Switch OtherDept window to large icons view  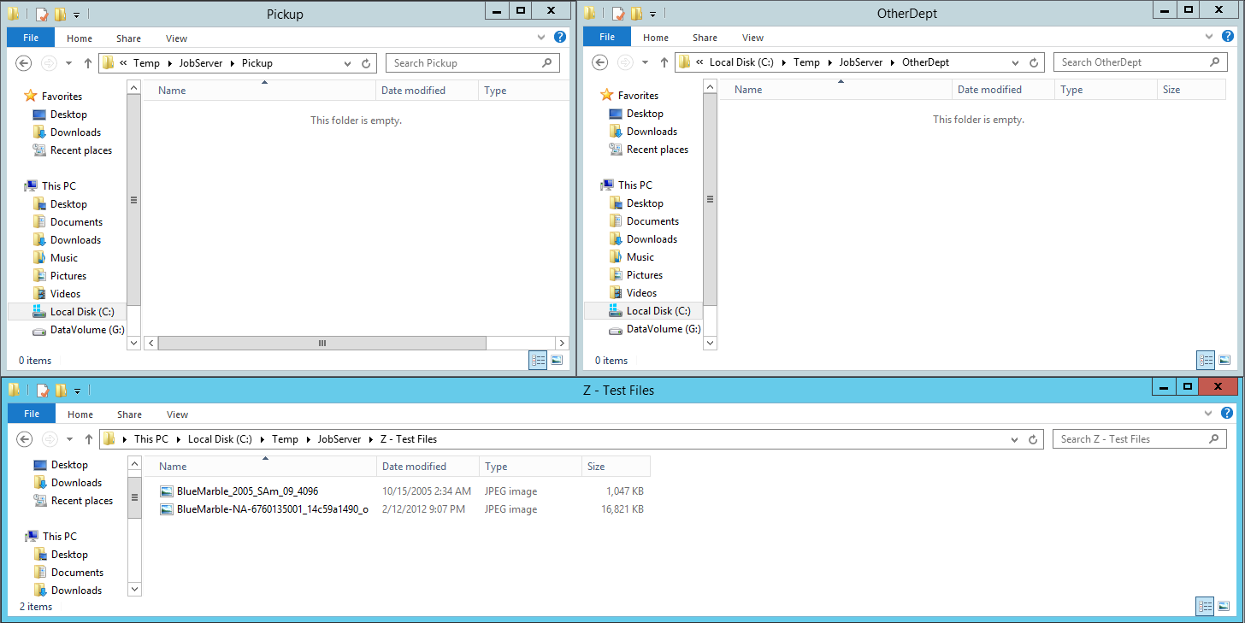click(x=1224, y=360)
